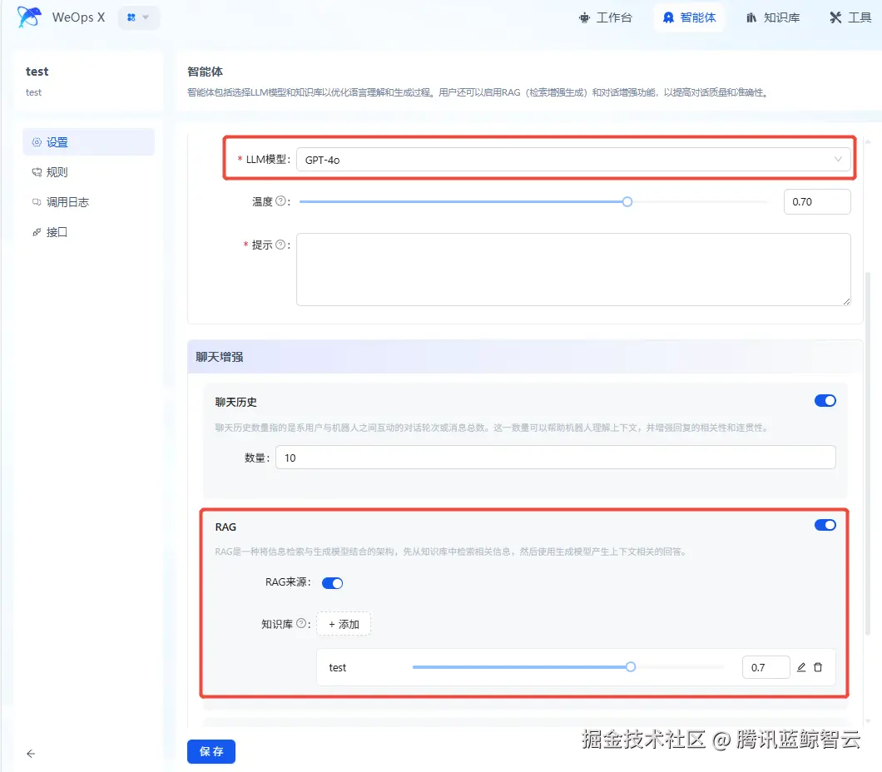The image size is (882, 772).
Task: Switch to the 知识库 knowledge base tab
Action: click(773, 17)
